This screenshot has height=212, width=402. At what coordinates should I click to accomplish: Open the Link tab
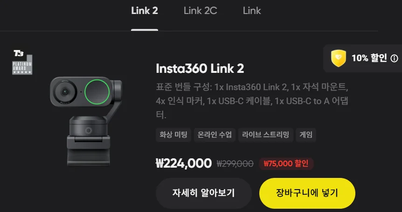(252, 11)
